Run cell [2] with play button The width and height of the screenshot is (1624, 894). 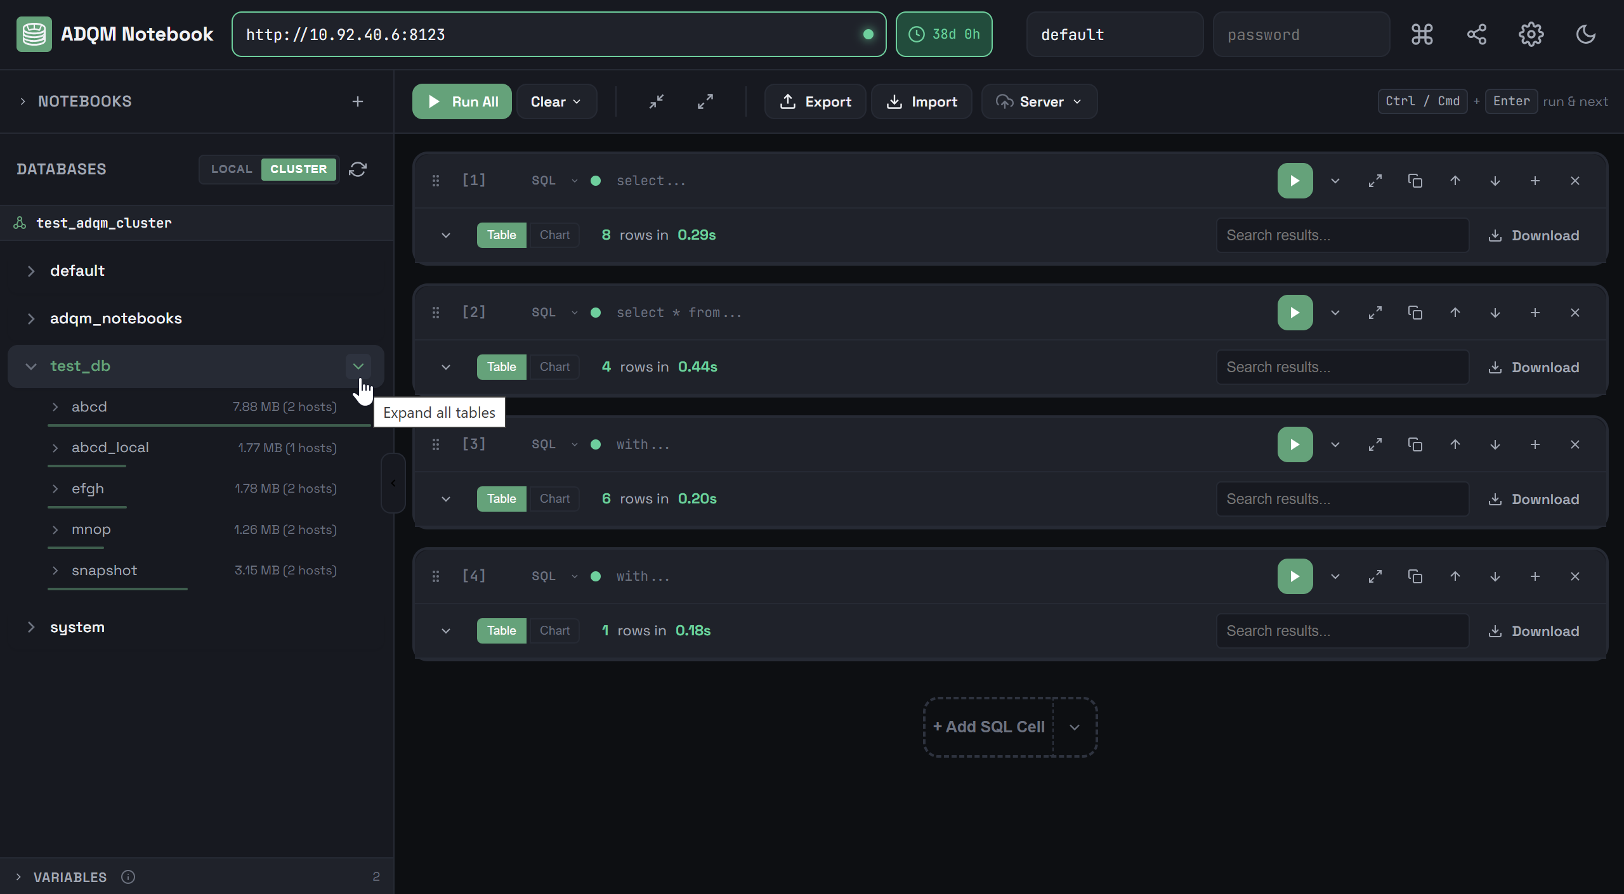tap(1295, 313)
